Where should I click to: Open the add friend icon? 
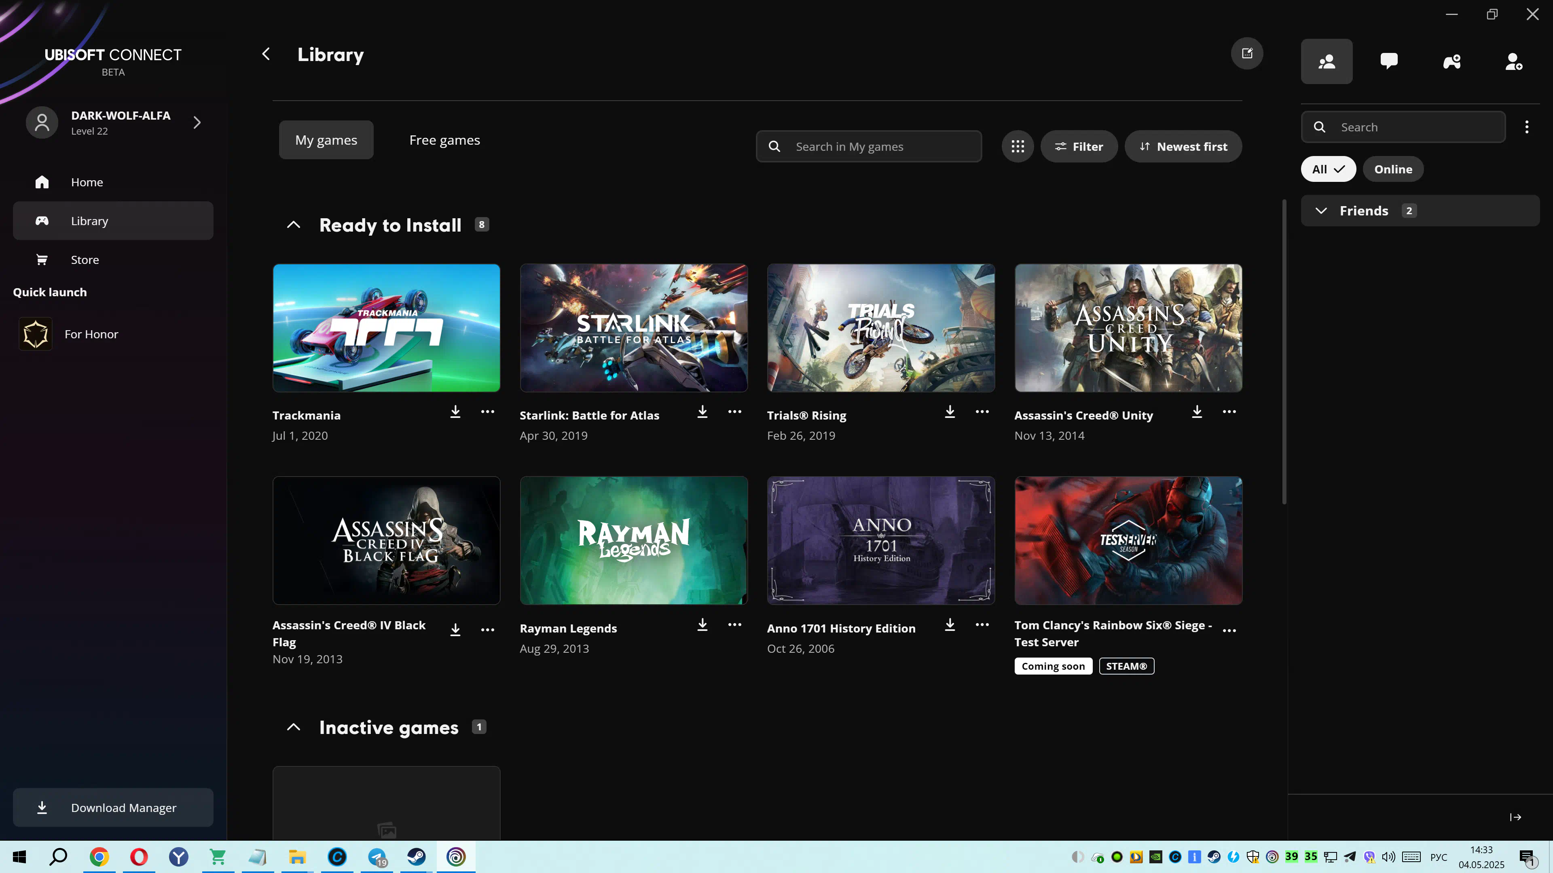(x=1514, y=61)
